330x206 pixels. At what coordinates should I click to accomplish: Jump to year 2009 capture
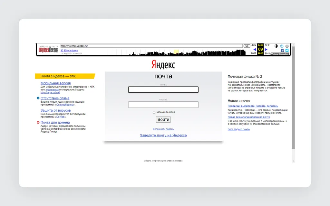254,53
